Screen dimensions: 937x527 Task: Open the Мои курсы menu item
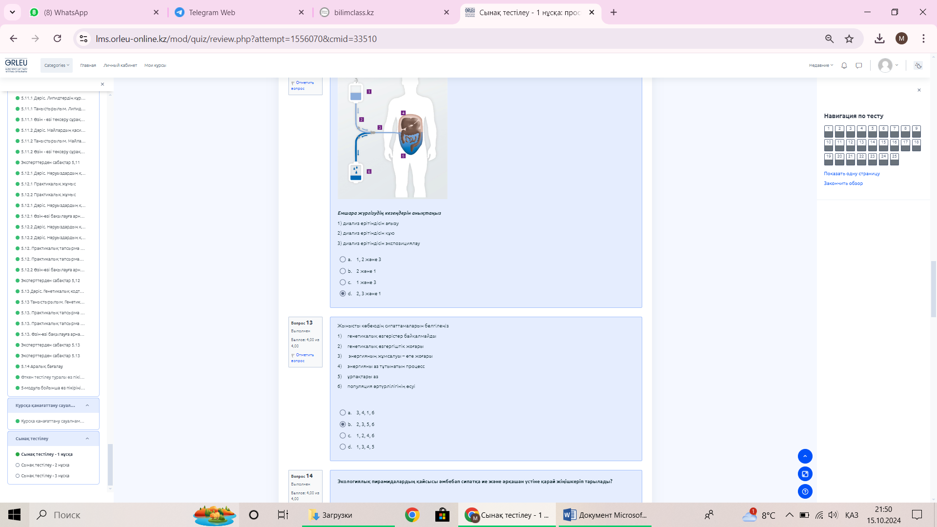click(155, 65)
